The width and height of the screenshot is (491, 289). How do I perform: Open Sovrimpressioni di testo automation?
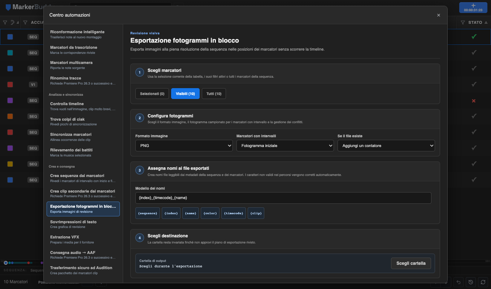pos(83,224)
